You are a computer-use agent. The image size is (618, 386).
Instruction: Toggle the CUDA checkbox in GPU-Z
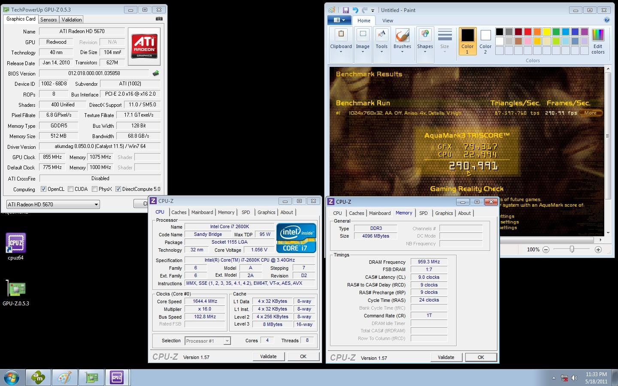(x=70, y=189)
